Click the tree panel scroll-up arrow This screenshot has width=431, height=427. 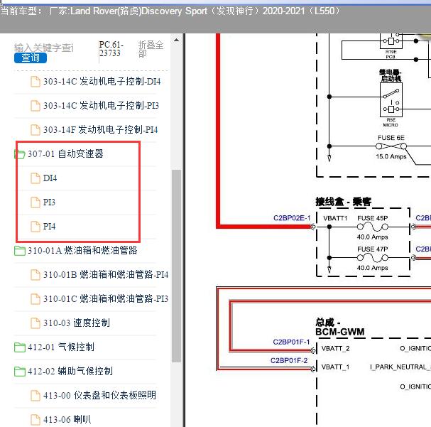177,40
